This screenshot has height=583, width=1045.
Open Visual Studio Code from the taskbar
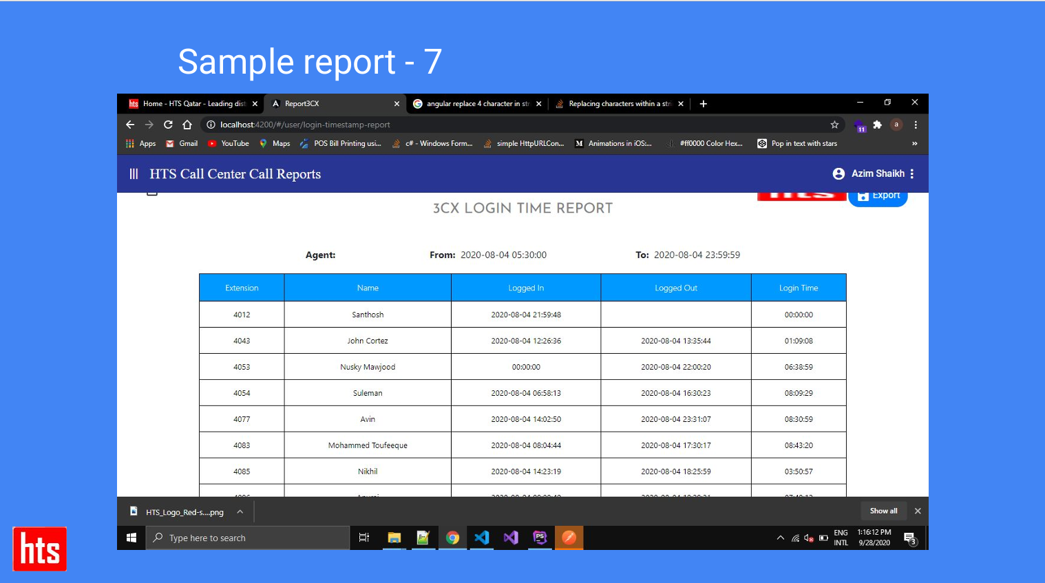tap(481, 538)
